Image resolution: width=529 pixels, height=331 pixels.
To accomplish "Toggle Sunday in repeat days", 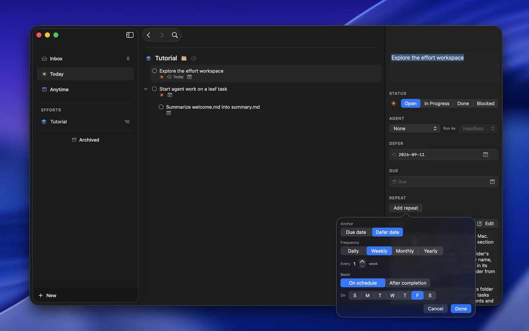I will click(355, 296).
